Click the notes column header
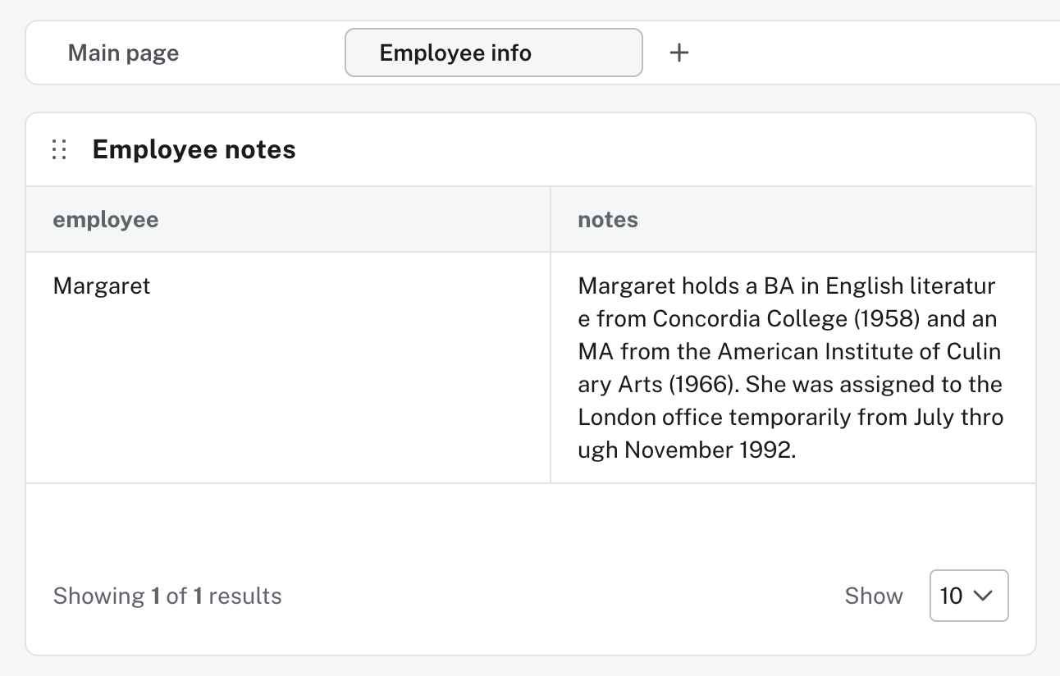 coord(608,219)
